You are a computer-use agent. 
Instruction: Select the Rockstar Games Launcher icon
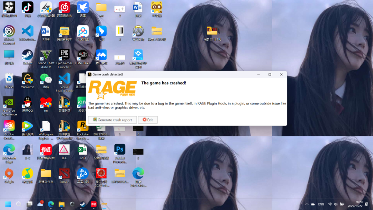point(82,130)
